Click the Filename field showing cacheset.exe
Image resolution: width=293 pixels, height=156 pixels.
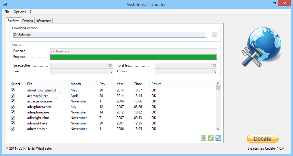(133, 51)
